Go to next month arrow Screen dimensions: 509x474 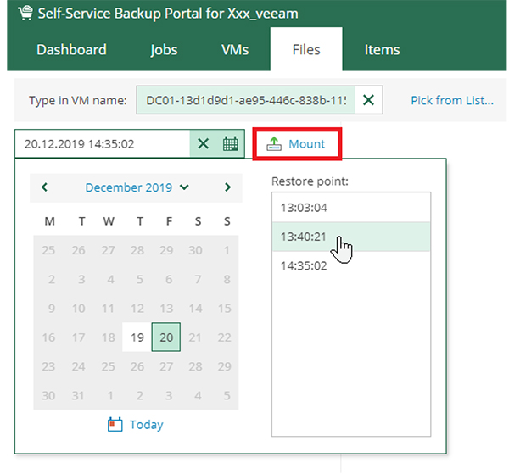pos(227,187)
